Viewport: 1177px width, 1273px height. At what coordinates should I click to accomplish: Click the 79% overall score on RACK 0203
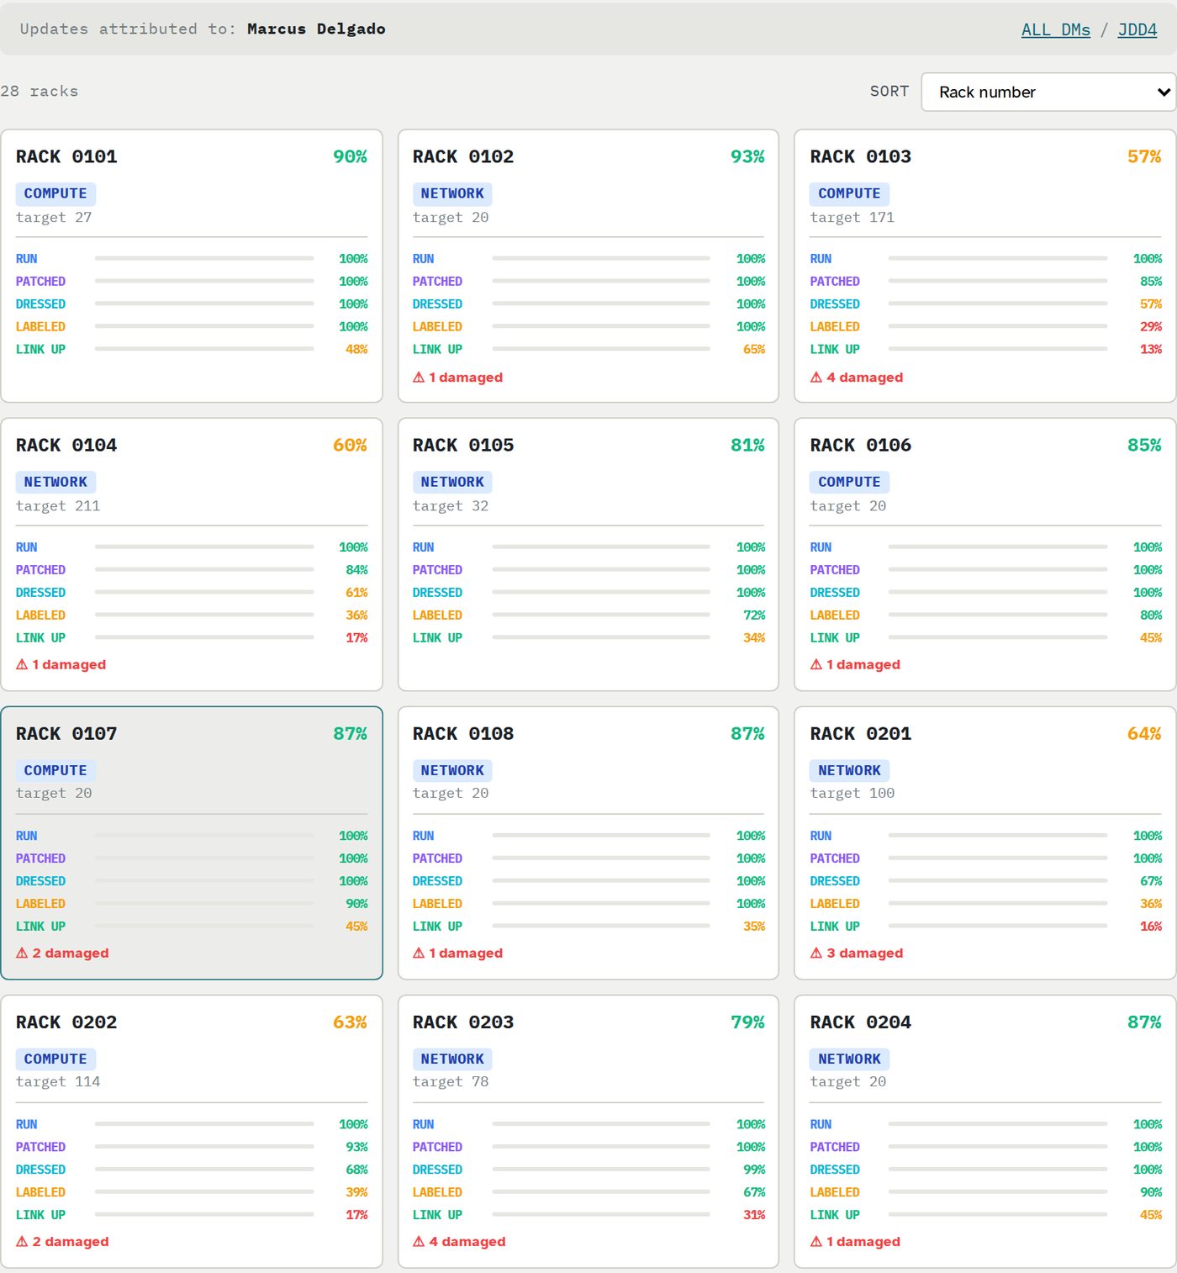747,1022
